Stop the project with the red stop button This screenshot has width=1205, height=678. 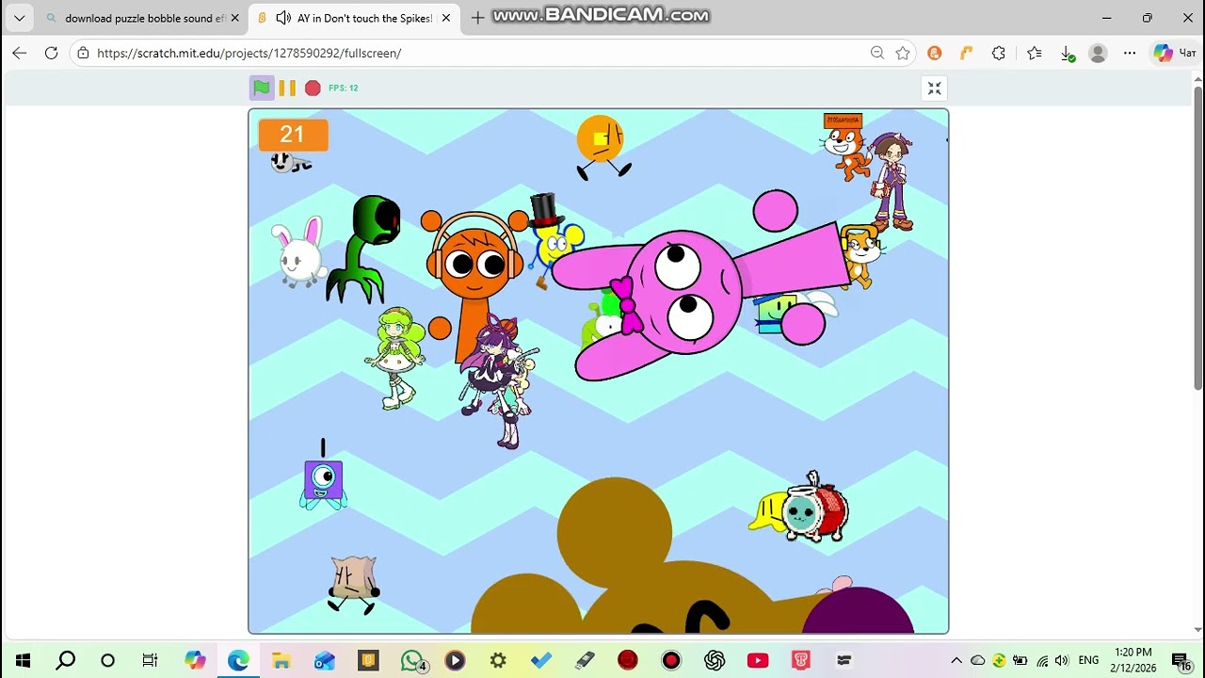tap(313, 88)
